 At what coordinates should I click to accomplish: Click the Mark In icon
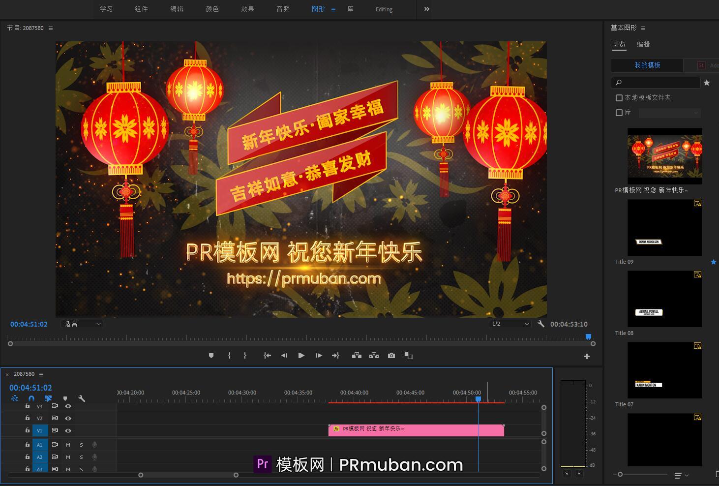[x=230, y=355]
